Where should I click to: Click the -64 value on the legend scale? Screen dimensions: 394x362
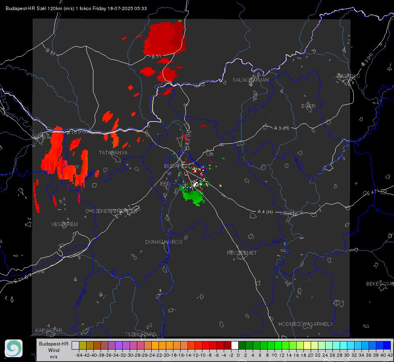[x=79, y=355]
